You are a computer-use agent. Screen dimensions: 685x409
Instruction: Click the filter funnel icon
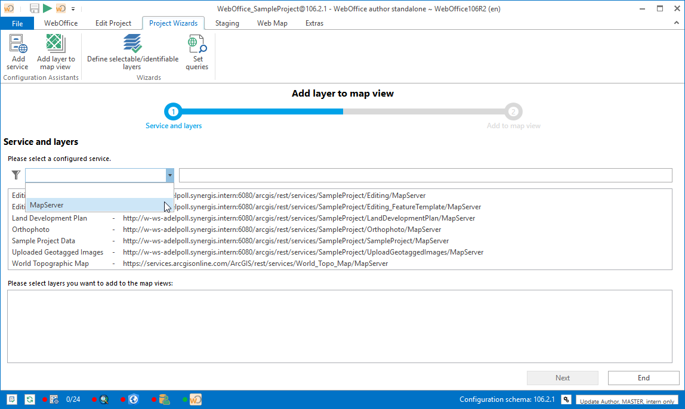(16, 175)
